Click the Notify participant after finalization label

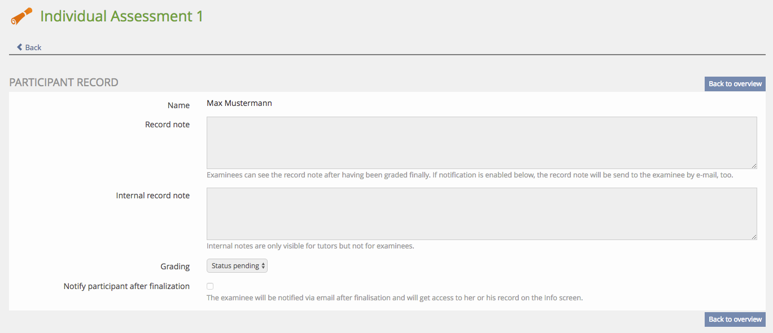click(x=126, y=286)
